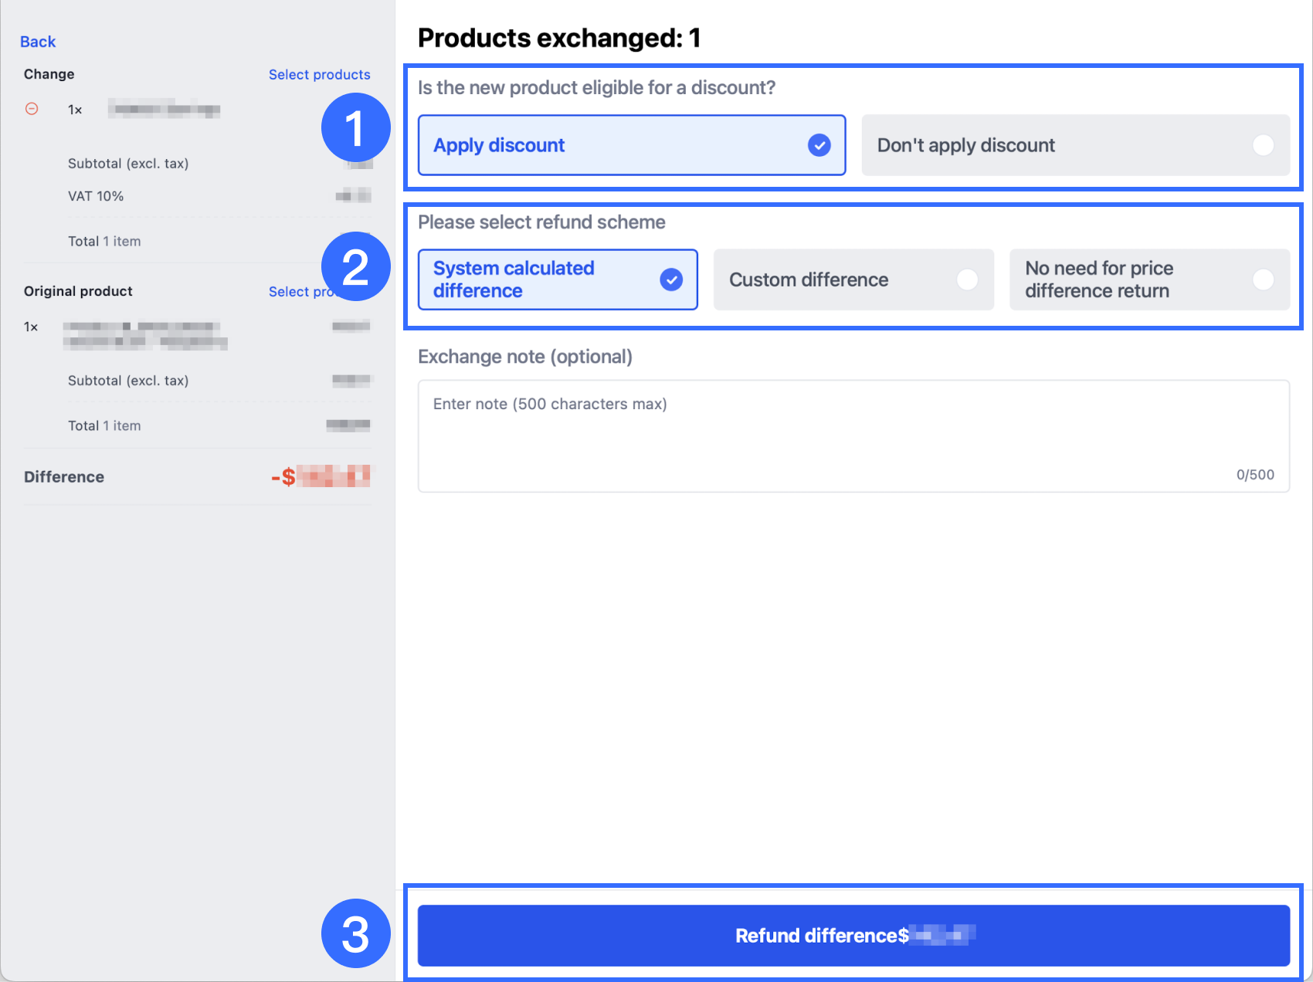Click the red Difference amount
Screen dimensions: 1313x982
point(321,476)
